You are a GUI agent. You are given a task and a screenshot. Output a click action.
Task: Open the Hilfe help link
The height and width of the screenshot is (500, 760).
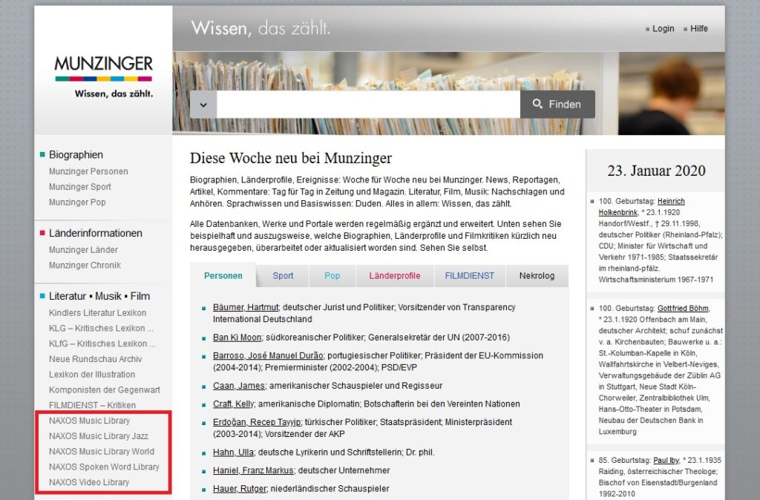[x=698, y=29]
